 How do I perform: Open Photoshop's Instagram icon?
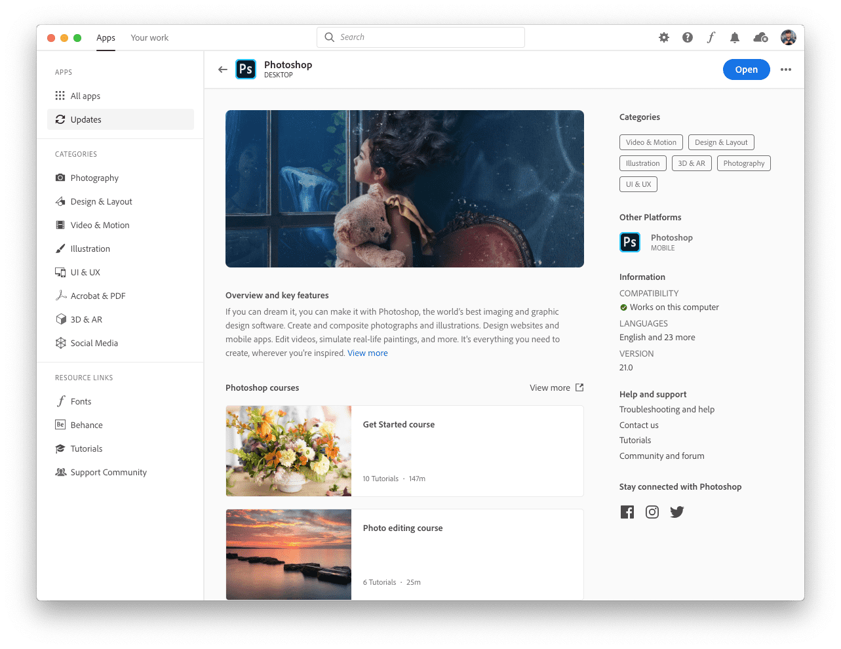pos(652,512)
